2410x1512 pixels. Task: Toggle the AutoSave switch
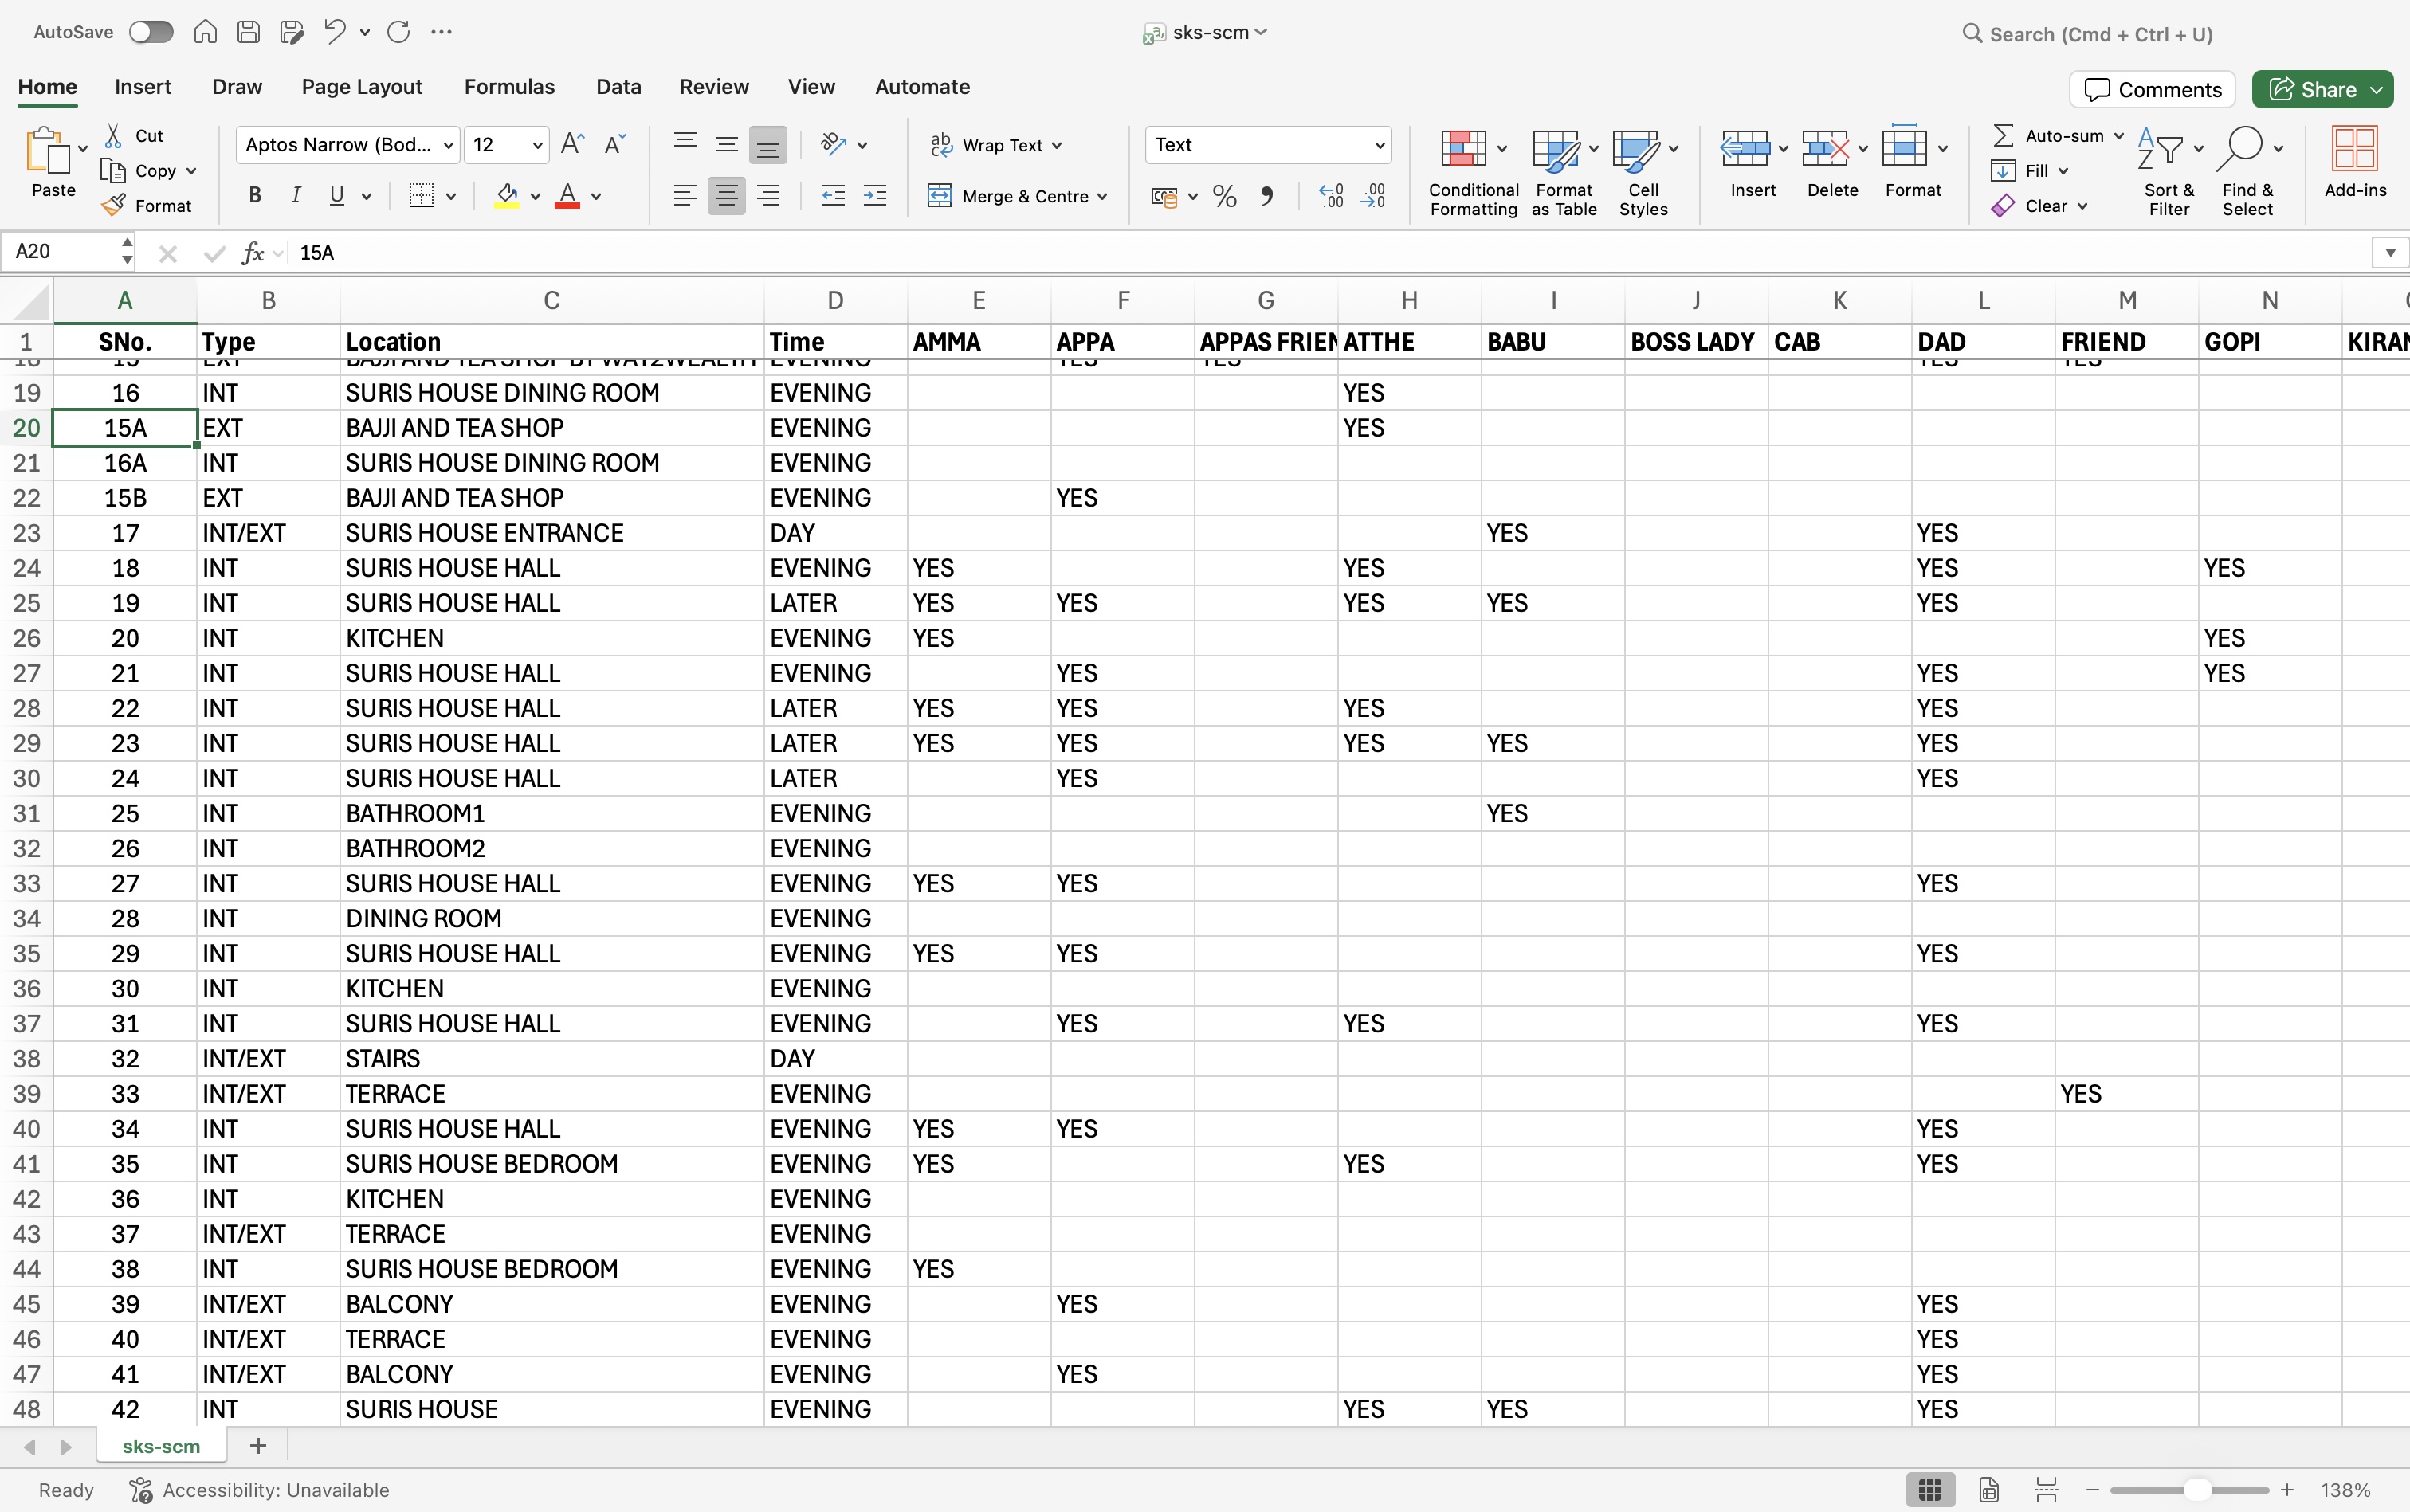(x=151, y=32)
